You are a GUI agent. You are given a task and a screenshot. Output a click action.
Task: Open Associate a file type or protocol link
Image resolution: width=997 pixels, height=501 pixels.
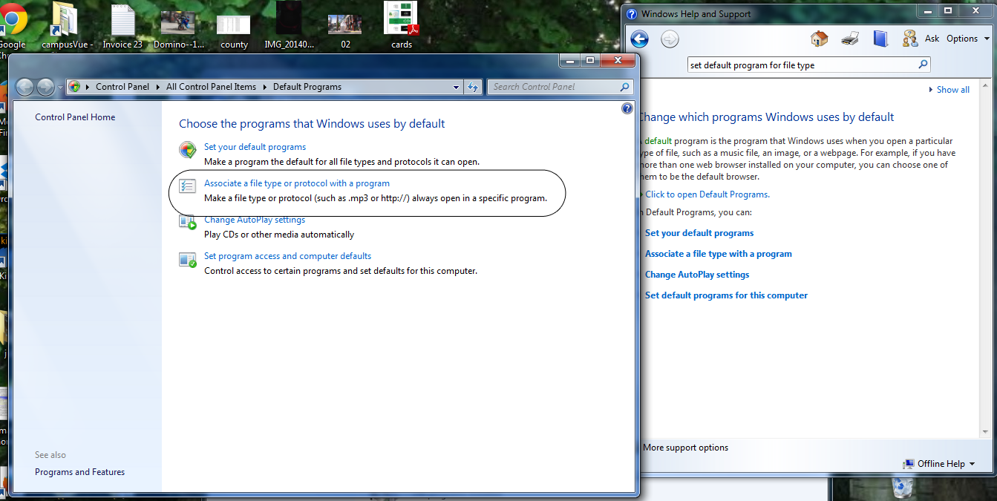pyautogui.click(x=296, y=183)
